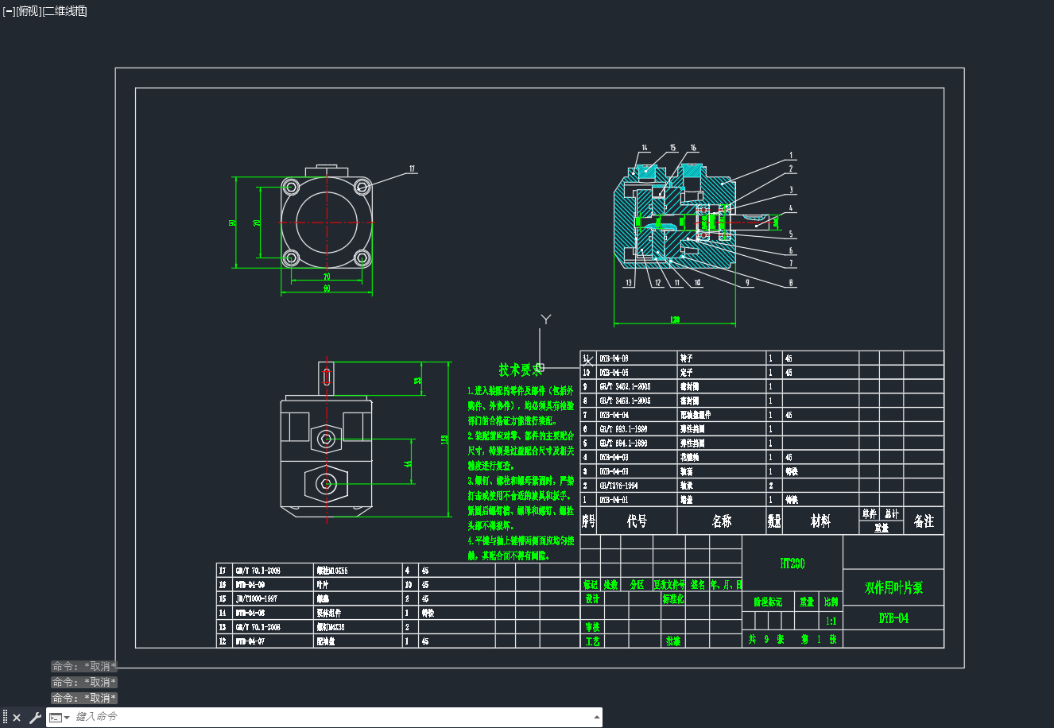Viewport: 1054px width, 728px height.
Task: Select the 1:1 scale value text
Action: (x=831, y=622)
